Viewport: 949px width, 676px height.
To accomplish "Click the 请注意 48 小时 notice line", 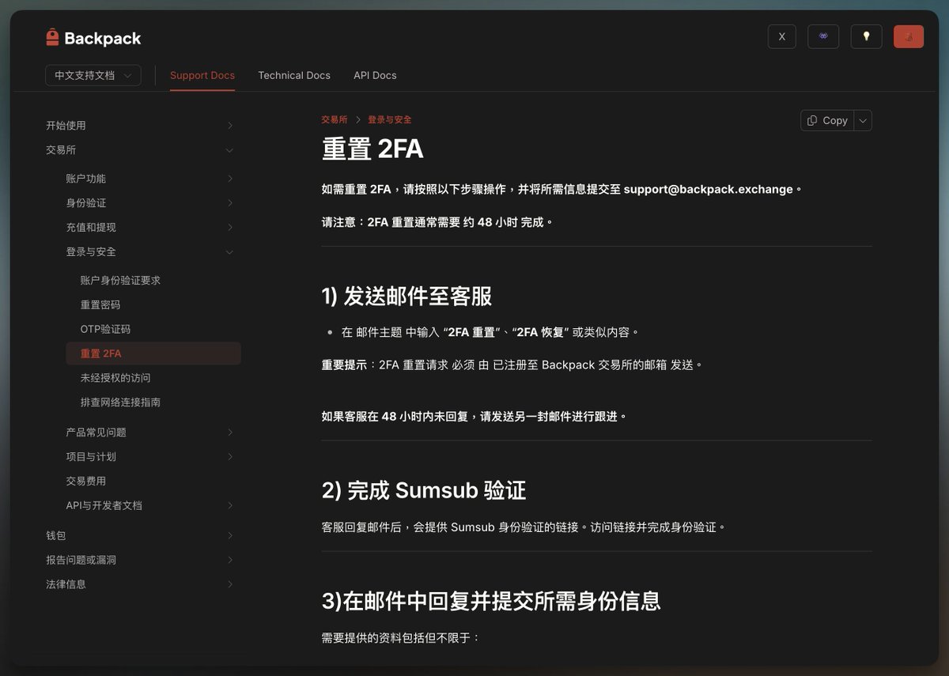I will tap(437, 222).
